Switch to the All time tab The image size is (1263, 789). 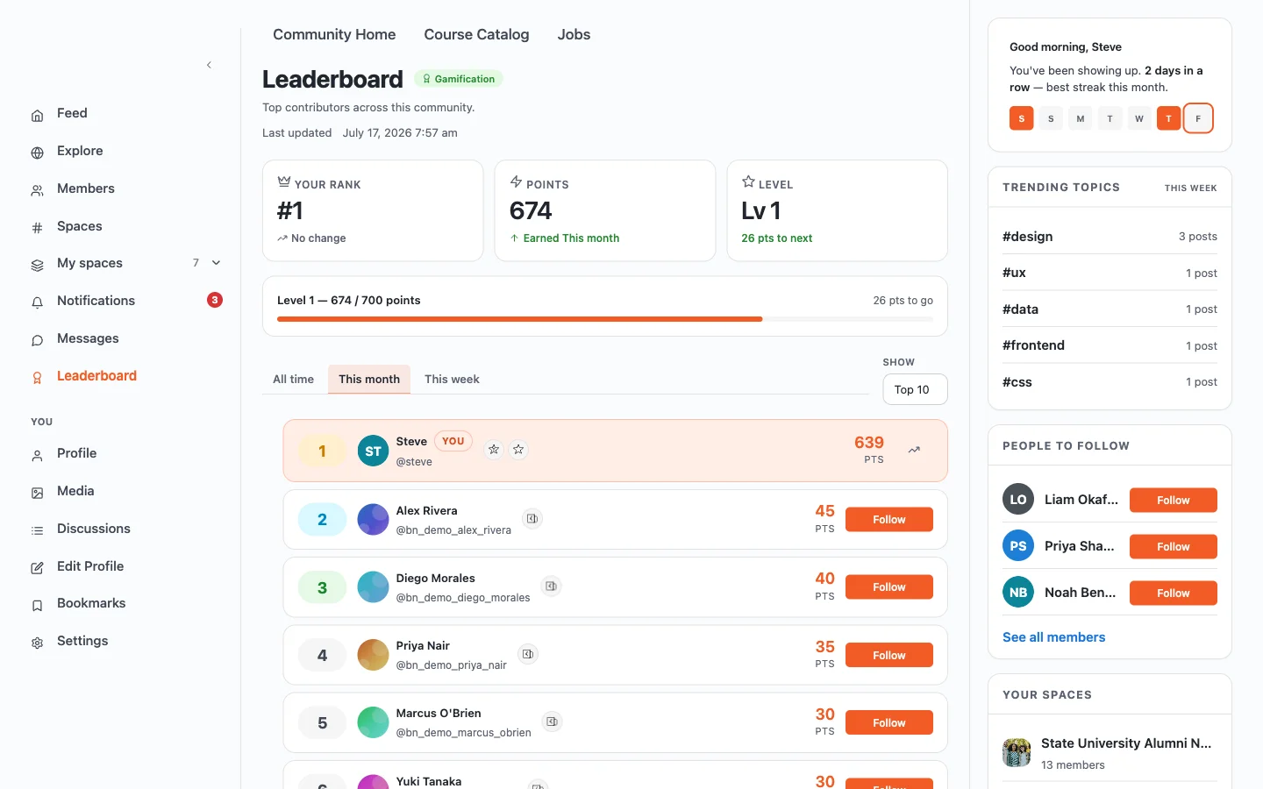click(293, 379)
